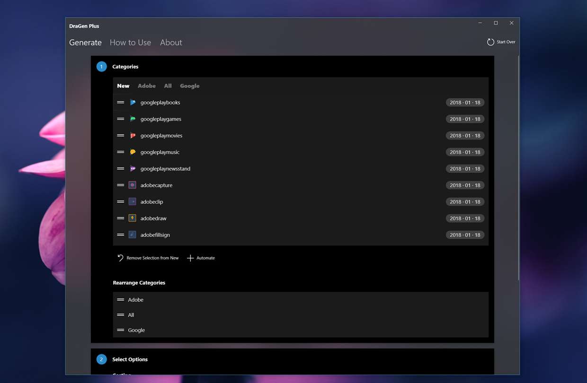Select Google in Rearrange Categories list
Screen dimensions: 587x383
tap(301, 330)
